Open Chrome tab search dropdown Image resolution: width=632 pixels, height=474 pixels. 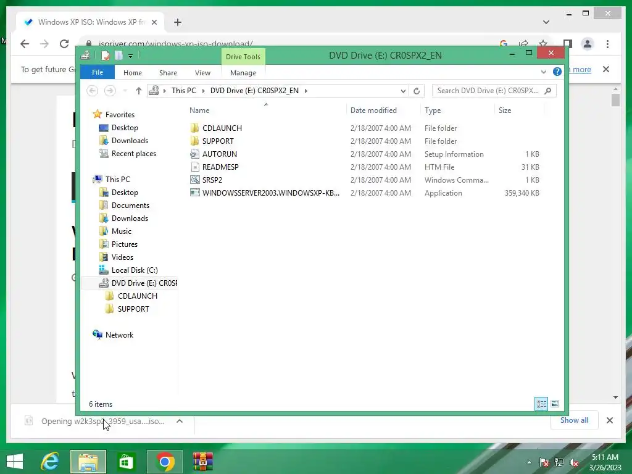click(x=546, y=22)
